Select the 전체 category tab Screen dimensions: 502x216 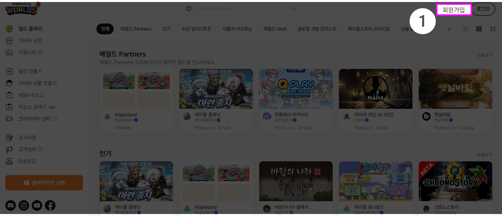105,29
